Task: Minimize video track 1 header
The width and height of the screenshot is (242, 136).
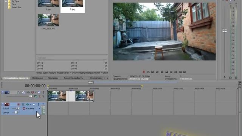Action: (x=3, y=92)
